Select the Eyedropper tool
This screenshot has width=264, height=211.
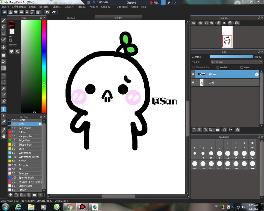pyautogui.click(x=4, y=130)
